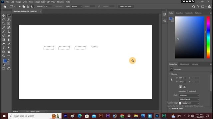
Task: Select the Eyedropper tool
Action: tap(4, 28)
